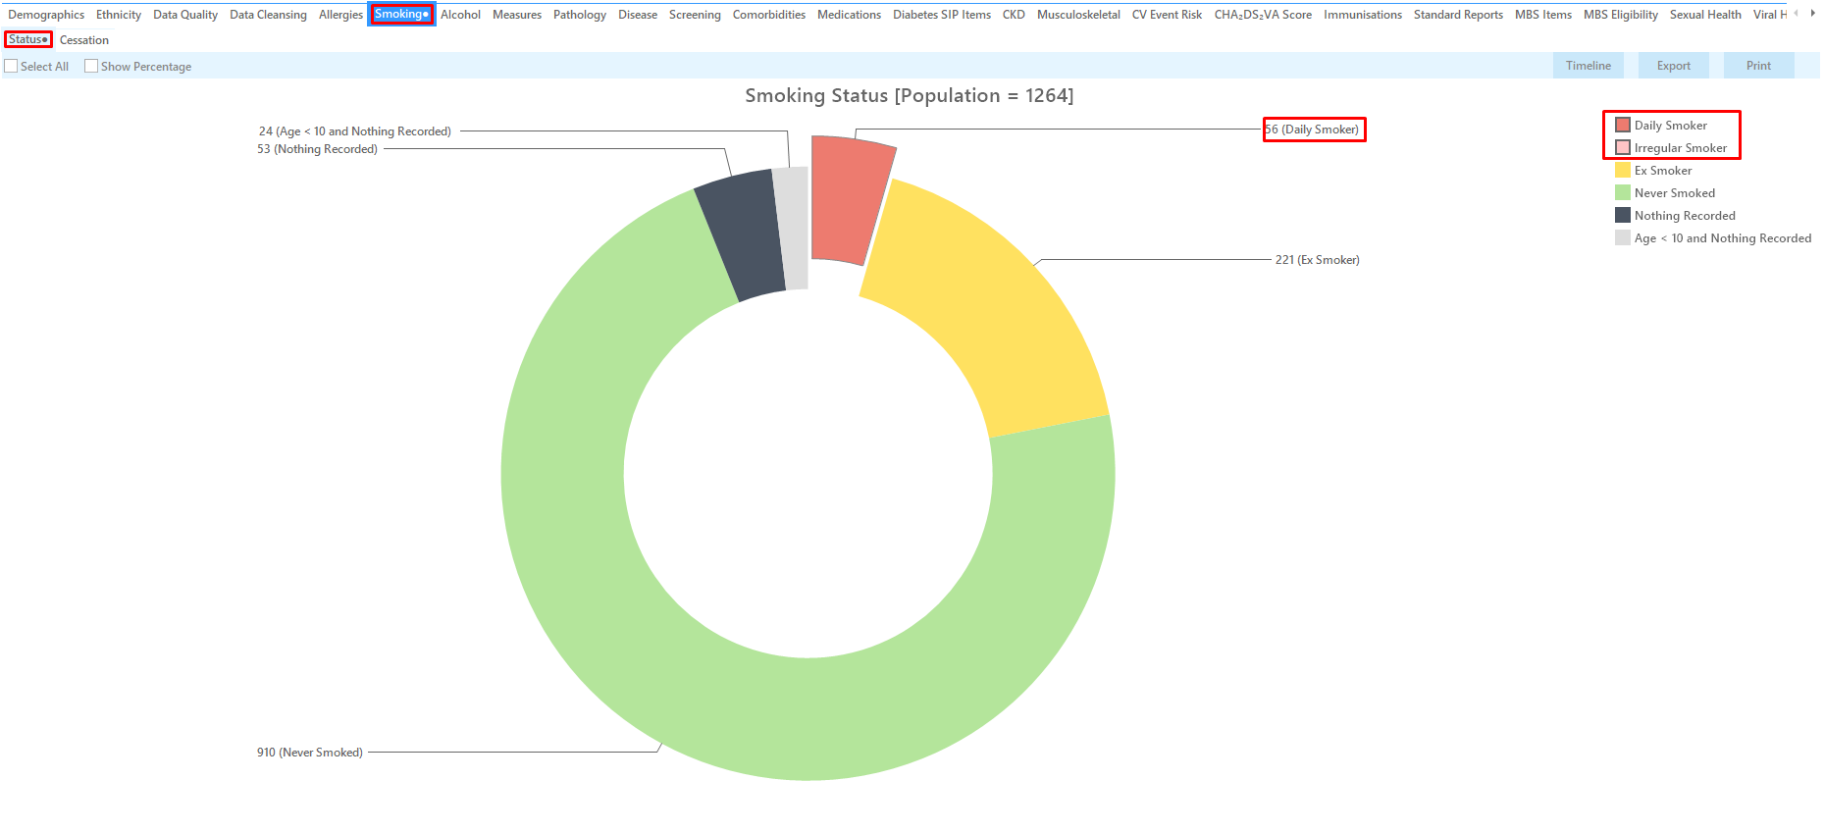Click the Print button

pyautogui.click(x=1759, y=66)
